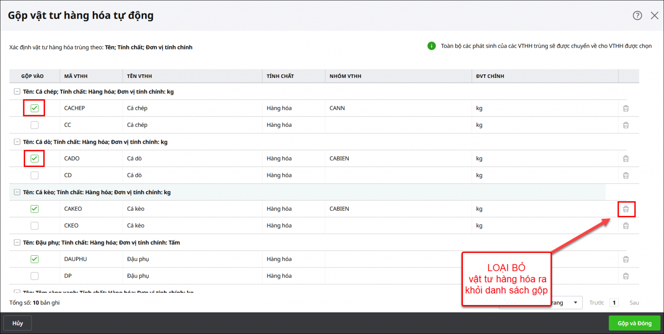This screenshot has width=664, height=334.
Task: Click the TÊN VTHH column header
Action: pyautogui.click(x=139, y=76)
